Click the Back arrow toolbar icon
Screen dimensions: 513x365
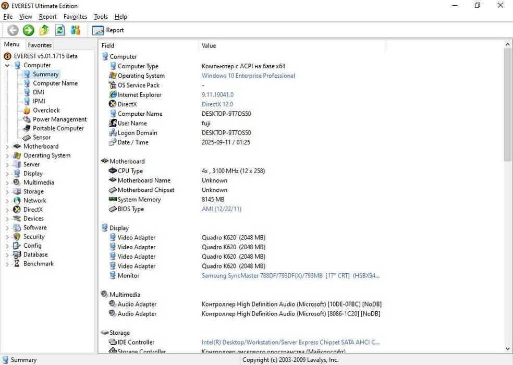[13, 30]
